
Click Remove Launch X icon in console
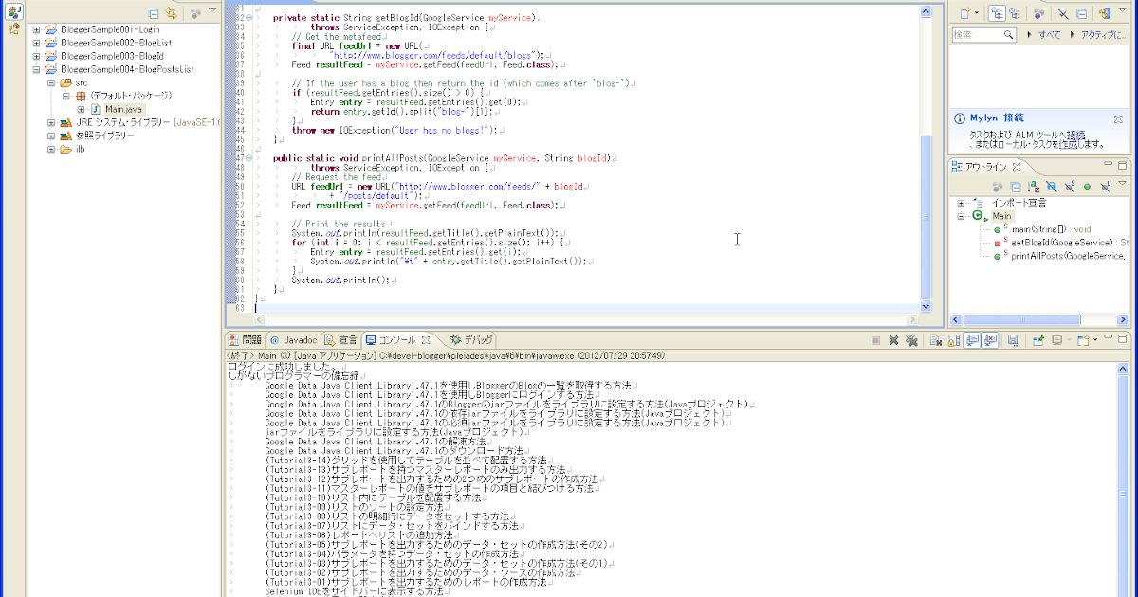[894, 340]
